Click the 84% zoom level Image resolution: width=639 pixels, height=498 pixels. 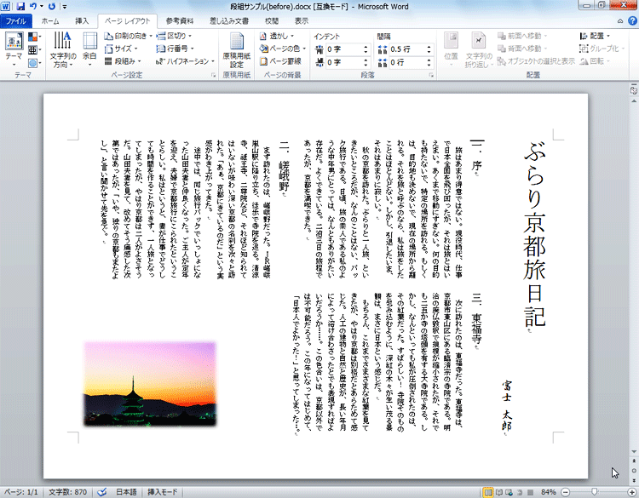point(548,492)
